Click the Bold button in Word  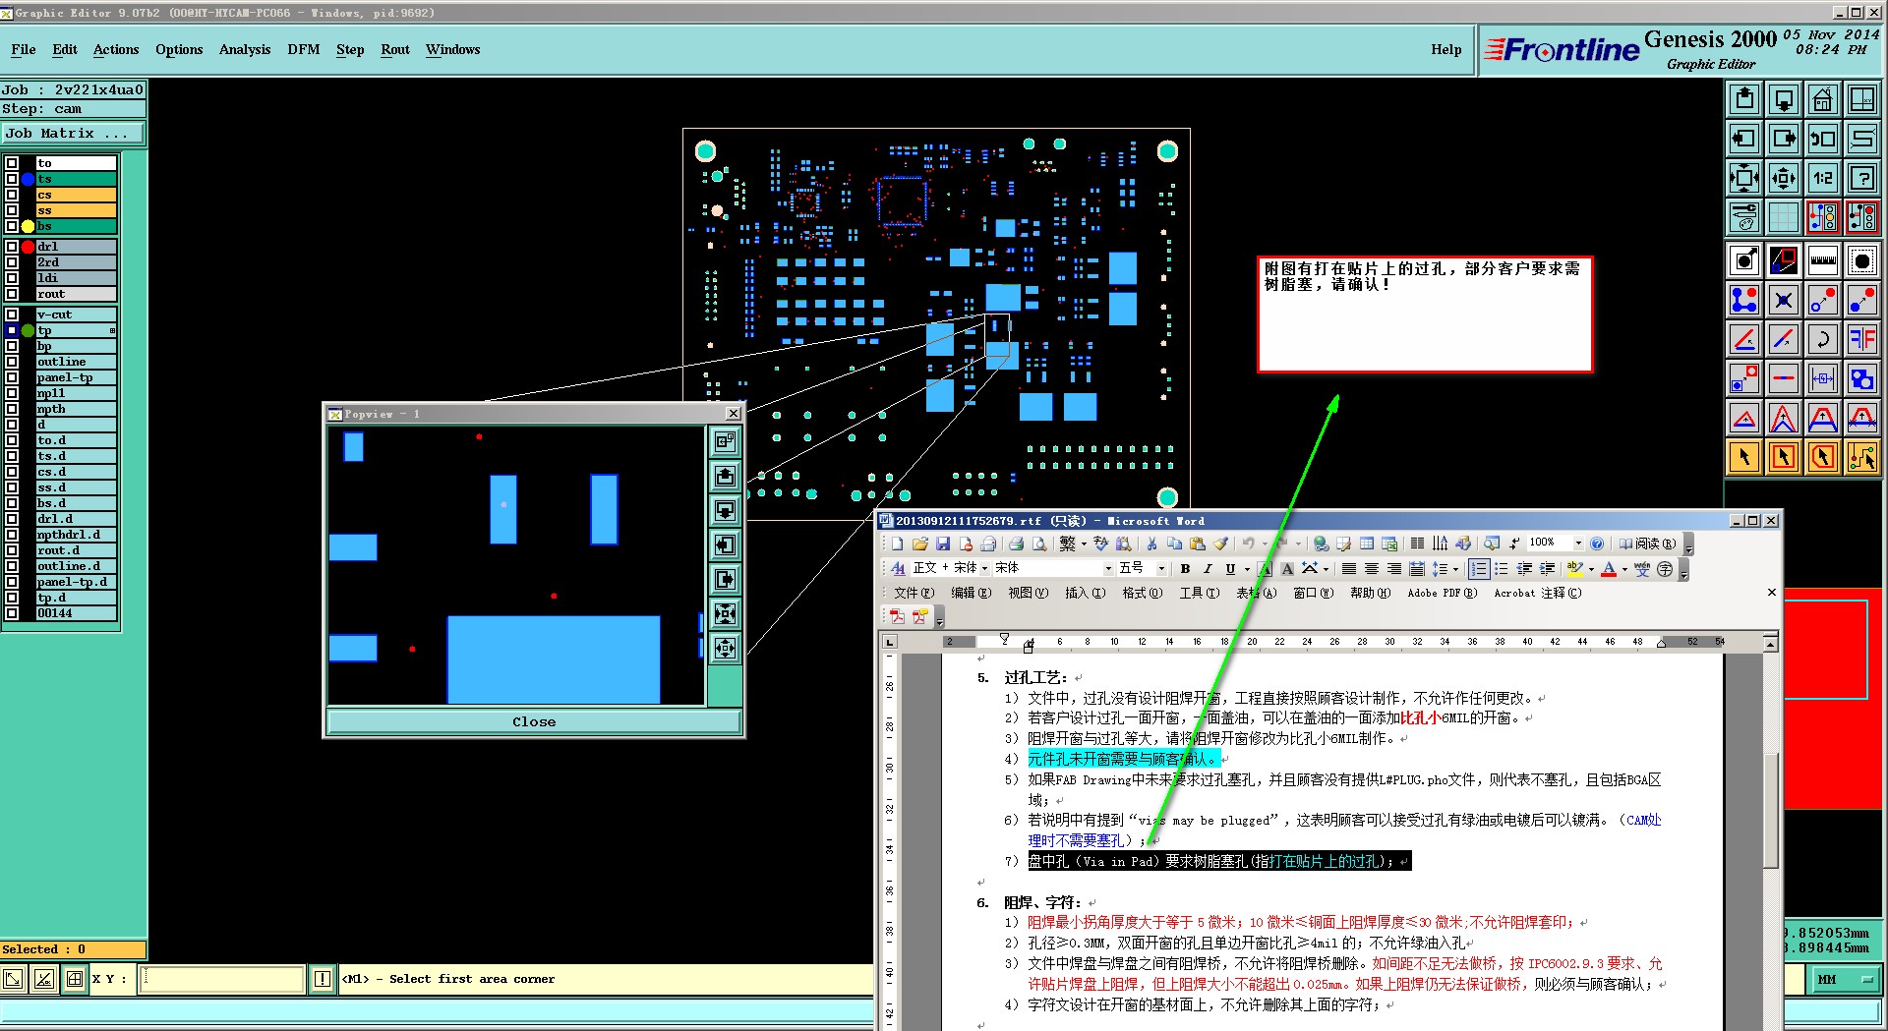pyautogui.click(x=1186, y=568)
